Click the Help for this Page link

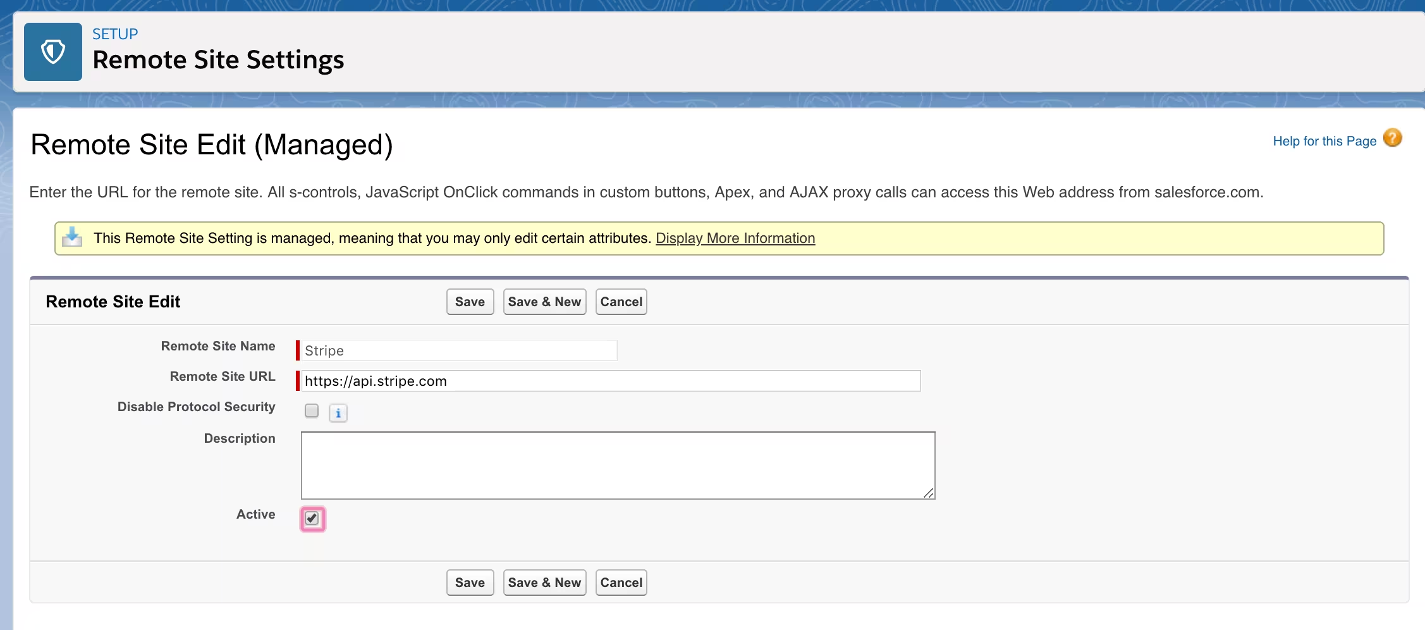point(1324,140)
